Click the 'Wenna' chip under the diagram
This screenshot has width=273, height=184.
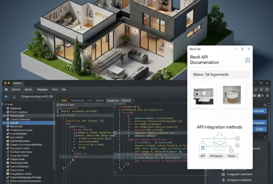(x=232, y=156)
